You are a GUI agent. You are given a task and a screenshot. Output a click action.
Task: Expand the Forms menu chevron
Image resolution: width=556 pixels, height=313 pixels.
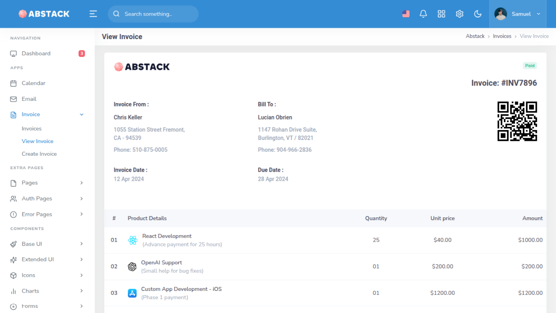click(82, 306)
